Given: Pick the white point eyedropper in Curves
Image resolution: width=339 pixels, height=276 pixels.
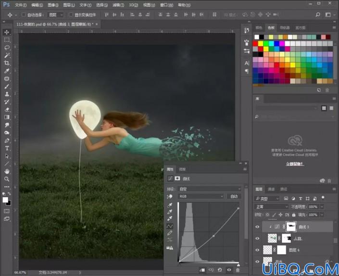Looking at the screenshot, I should [170, 218].
